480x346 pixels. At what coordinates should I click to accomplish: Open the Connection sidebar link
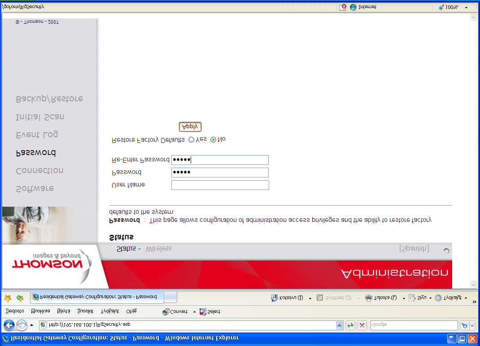40,171
